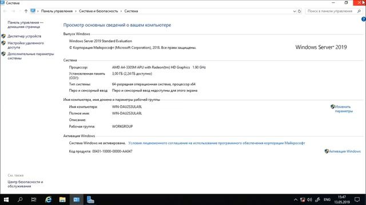Open Панель управления домашняя страница
The height and width of the screenshot is (205, 366).
pyautogui.click(x=25, y=24)
